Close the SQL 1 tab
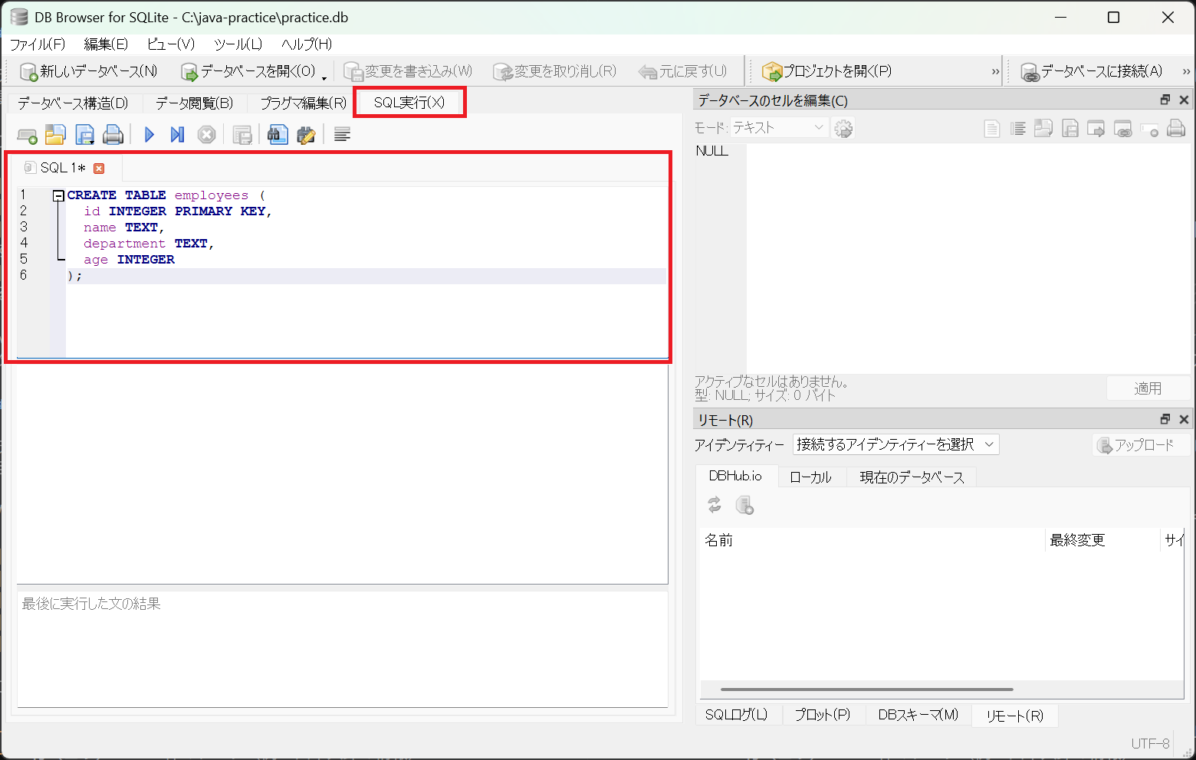 pyautogui.click(x=99, y=169)
